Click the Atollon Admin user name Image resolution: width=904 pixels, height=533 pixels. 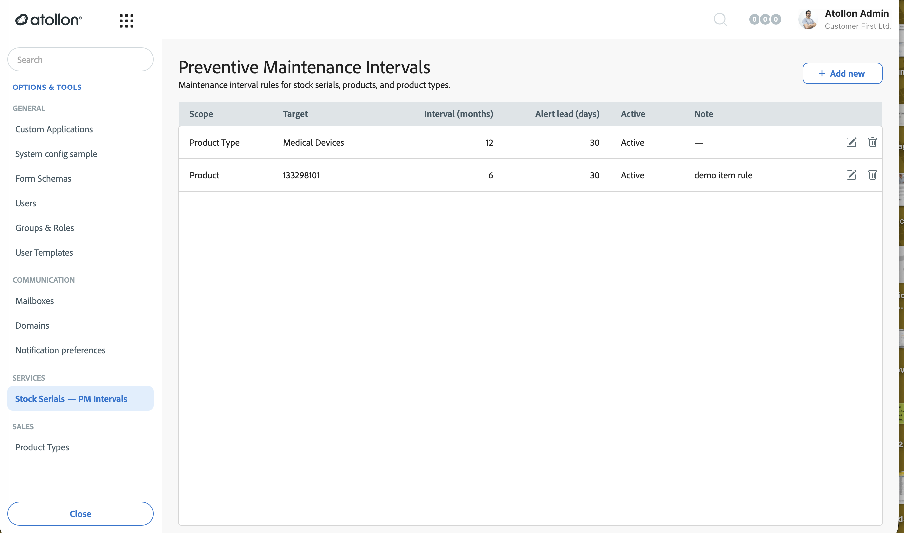click(x=857, y=13)
